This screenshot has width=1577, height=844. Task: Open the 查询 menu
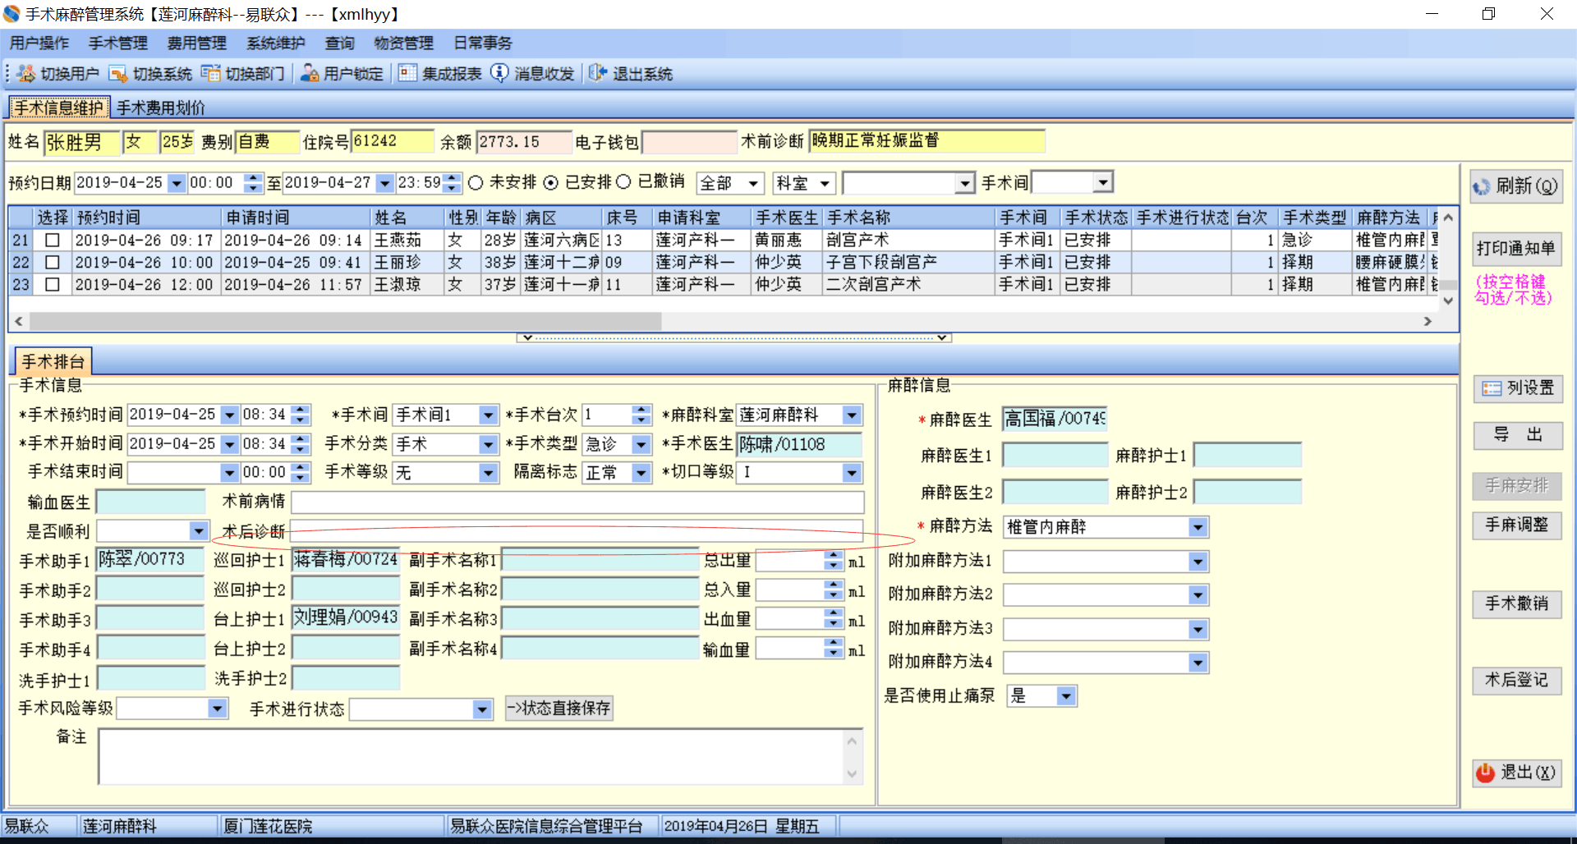click(339, 44)
